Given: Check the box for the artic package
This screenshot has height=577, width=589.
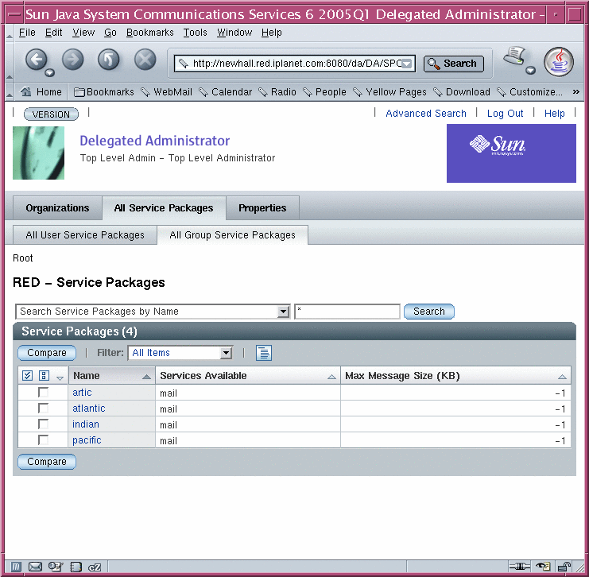Looking at the screenshot, I should (x=43, y=392).
